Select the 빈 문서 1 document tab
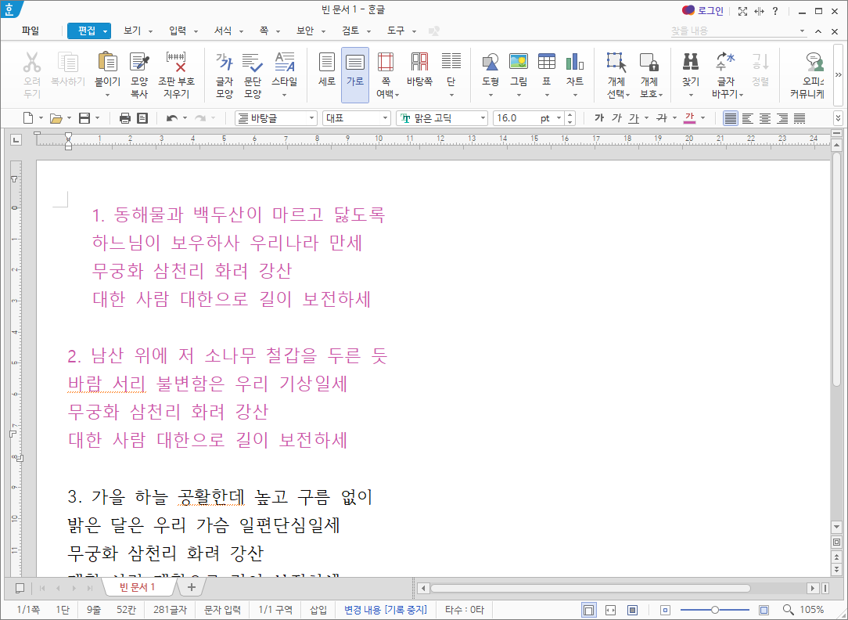Screen dimensions: 848x620 [138, 587]
